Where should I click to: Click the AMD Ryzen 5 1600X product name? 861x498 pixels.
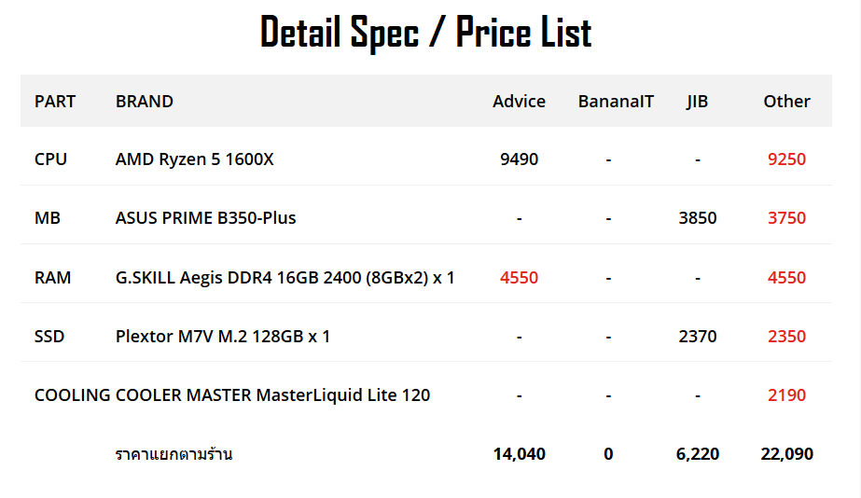[x=195, y=159]
